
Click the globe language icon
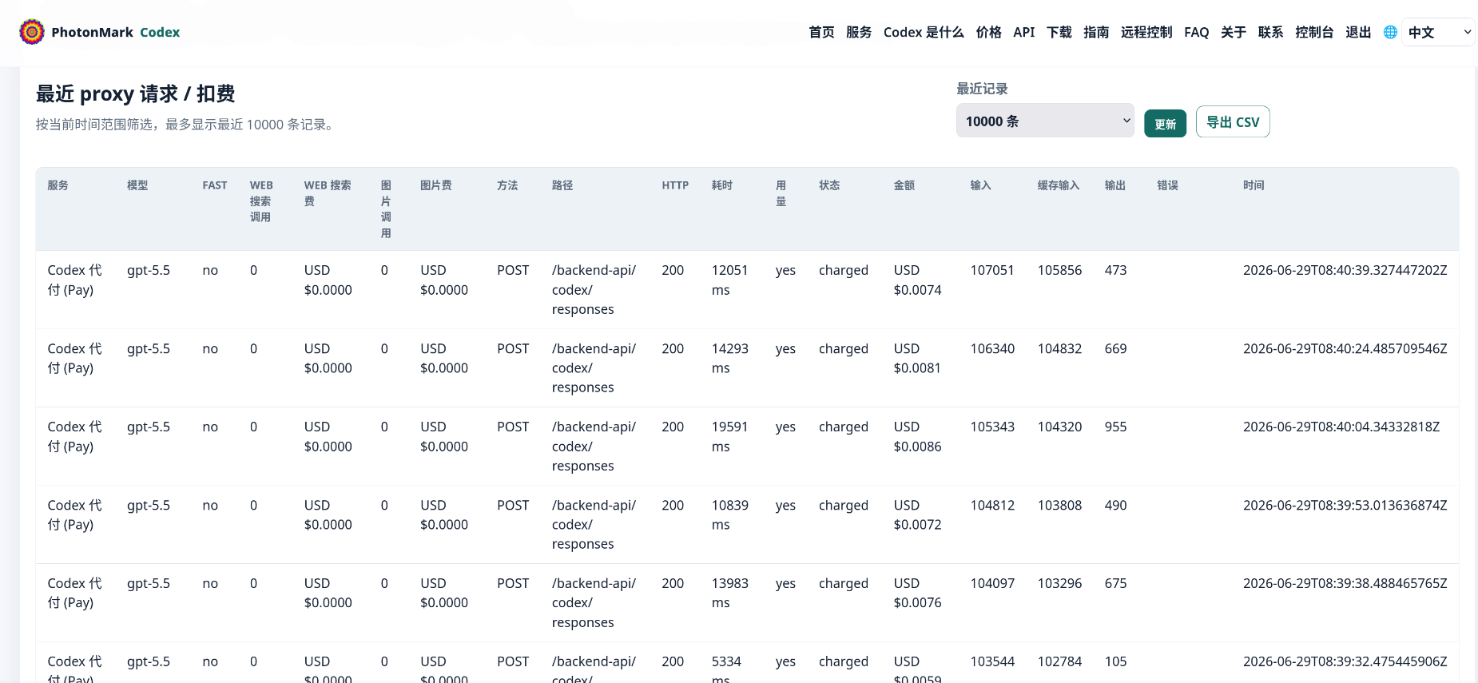(1390, 32)
